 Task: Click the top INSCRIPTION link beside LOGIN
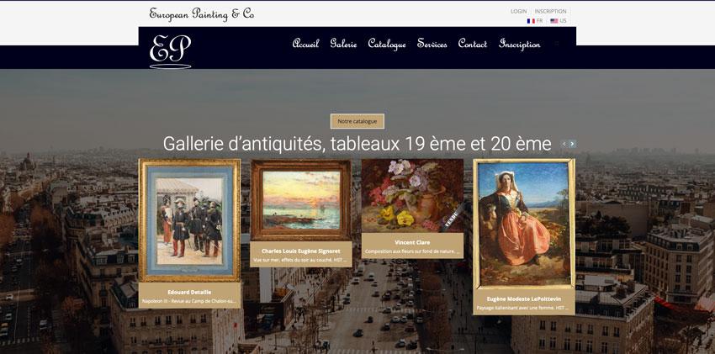550,12
